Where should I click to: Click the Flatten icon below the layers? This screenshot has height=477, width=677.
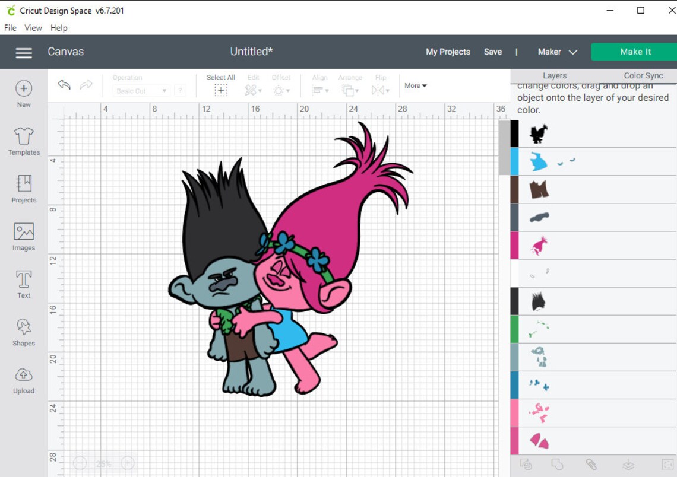[628, 465]
